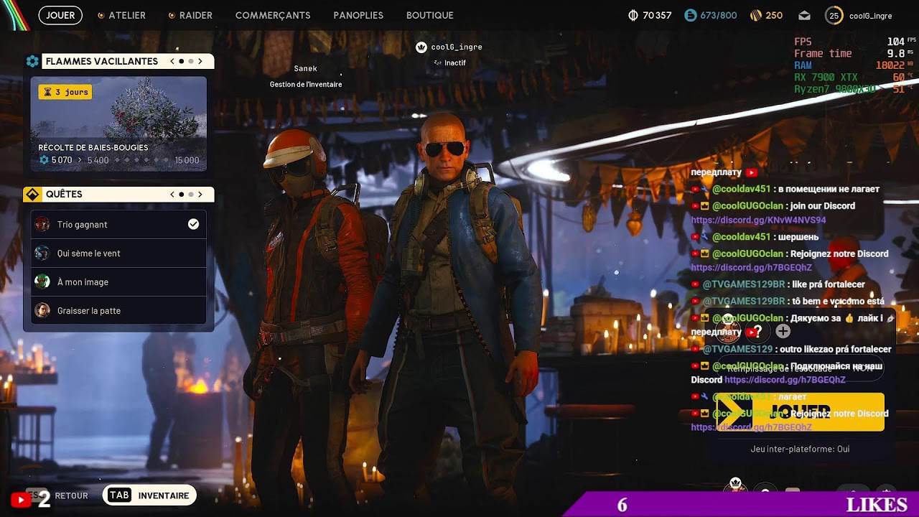
Task: Open the BOUTIQUE tab
Action: tap(430, 15)
